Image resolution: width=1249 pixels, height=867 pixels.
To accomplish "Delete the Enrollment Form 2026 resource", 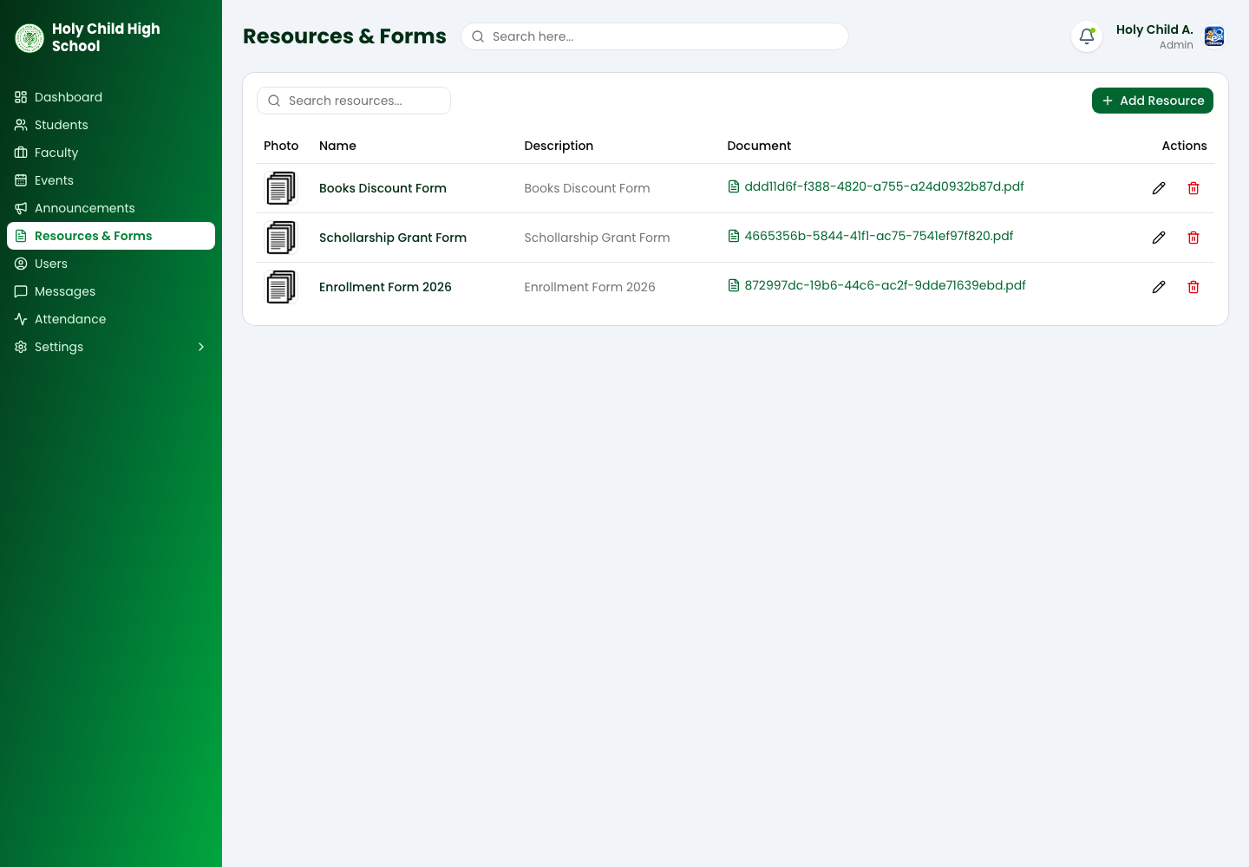I will coord(1193,287).
